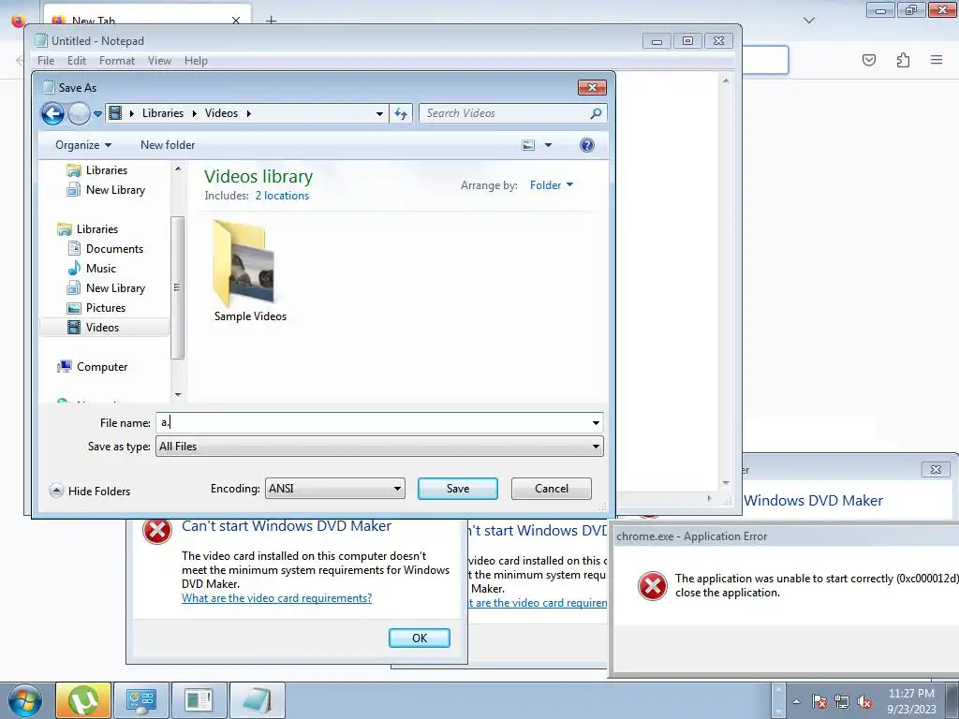The image size is (959, 719).
Task: Select the Sample Videos folder
Action: (250, 272)
